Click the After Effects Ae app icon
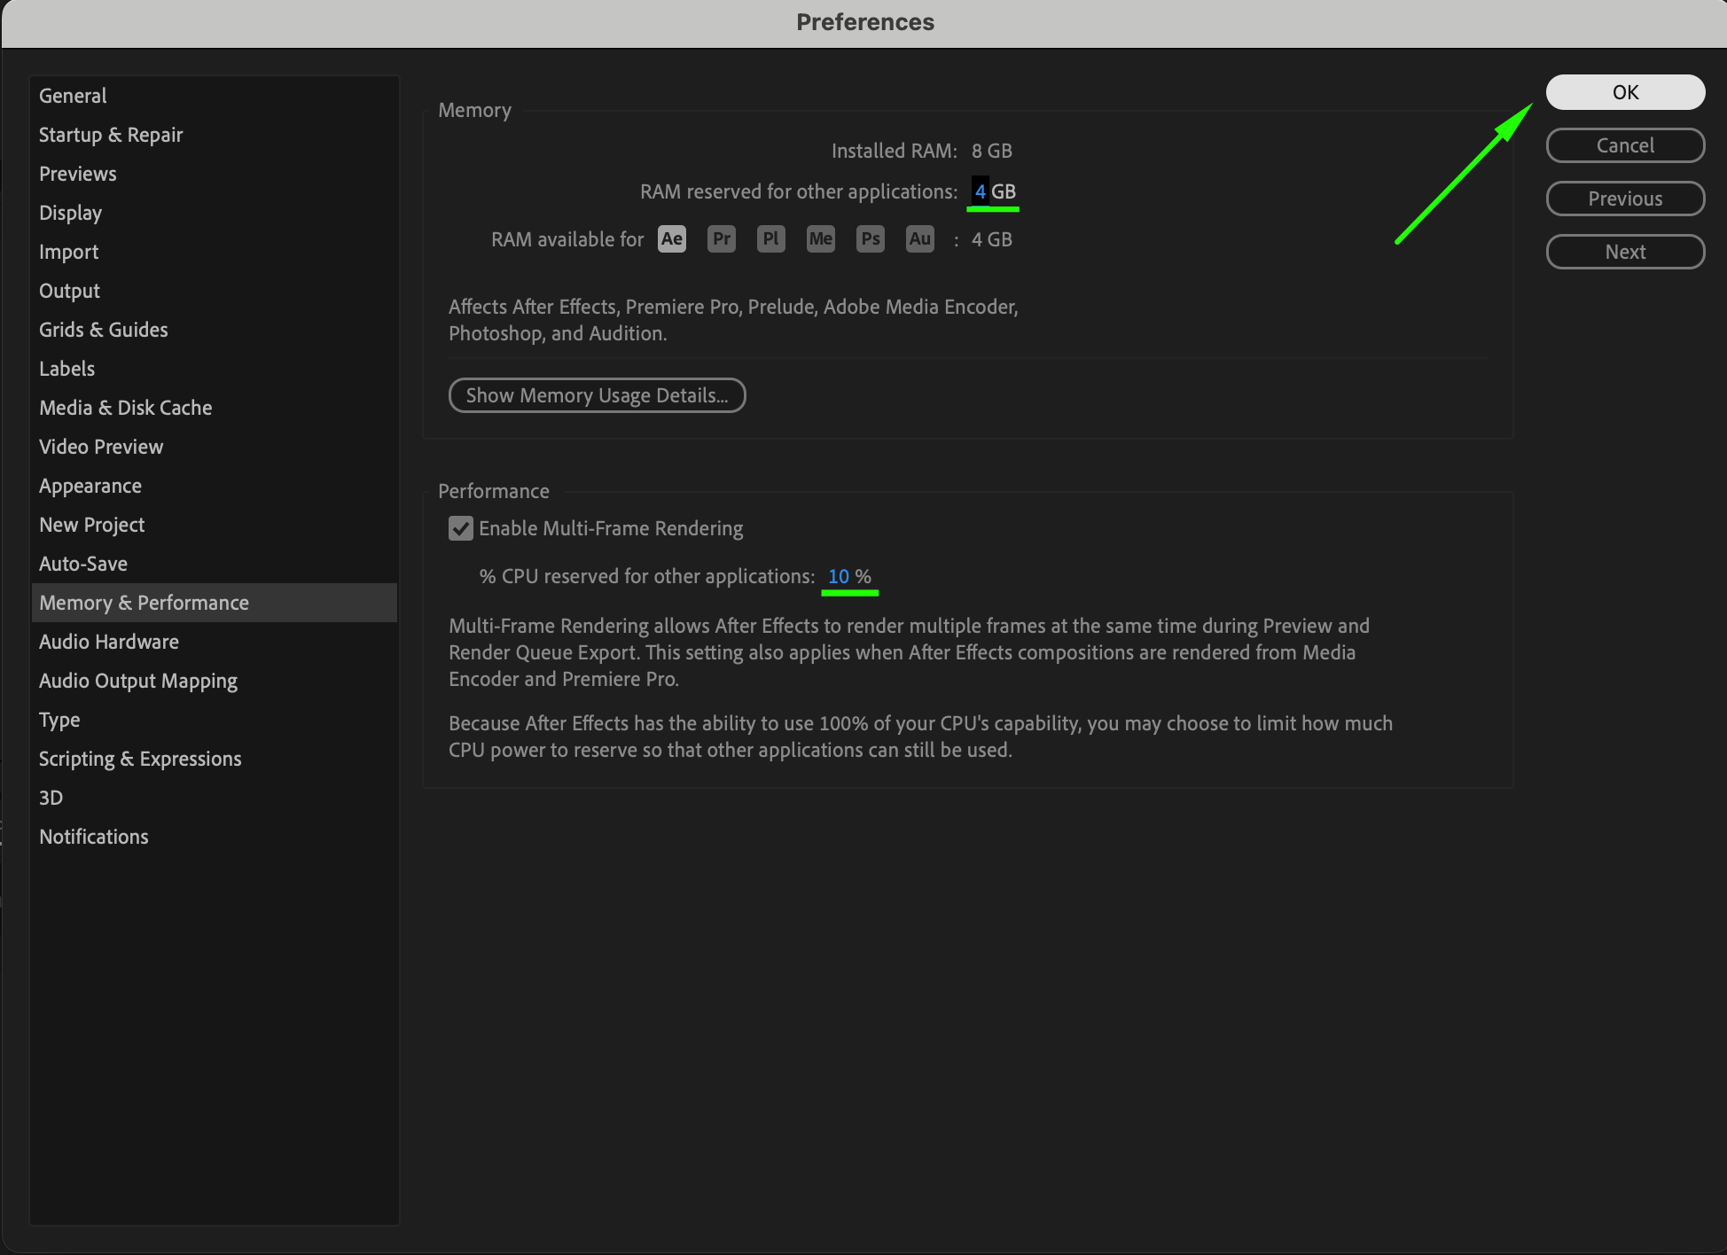This screenshot has width=1727, height=1255. click(x=671, y=238)
